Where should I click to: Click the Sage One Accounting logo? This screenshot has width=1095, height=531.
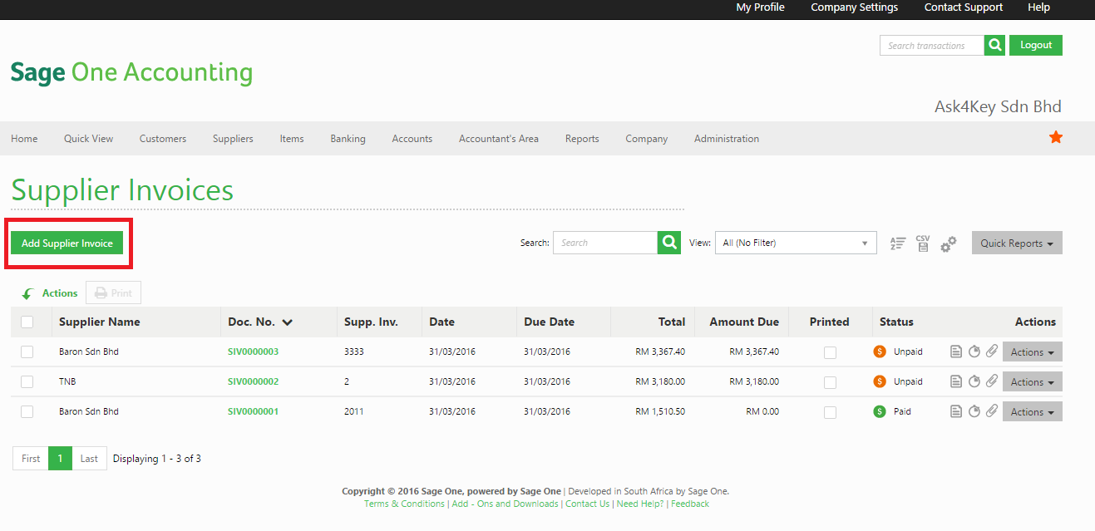pos(131,72)
